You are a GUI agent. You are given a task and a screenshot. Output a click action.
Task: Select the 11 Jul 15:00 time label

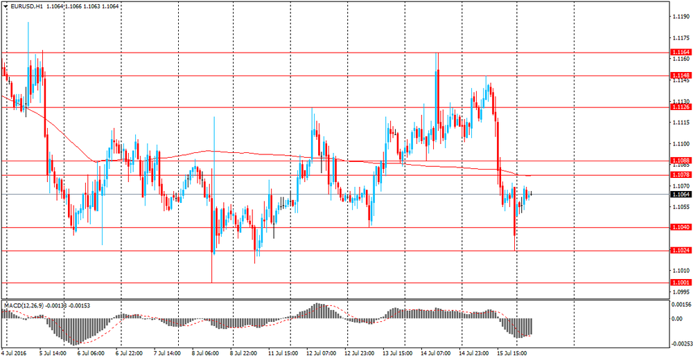click(x=282, y=353)
